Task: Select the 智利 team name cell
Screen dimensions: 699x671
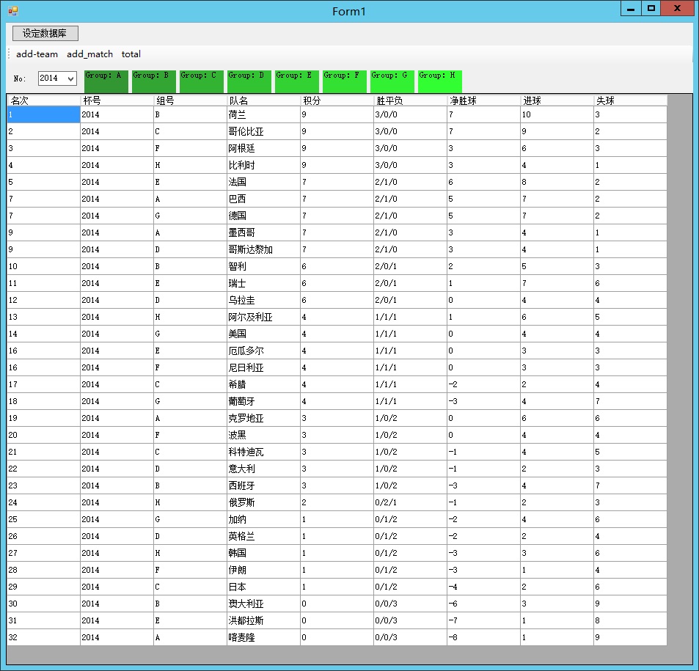Action: 263,267
